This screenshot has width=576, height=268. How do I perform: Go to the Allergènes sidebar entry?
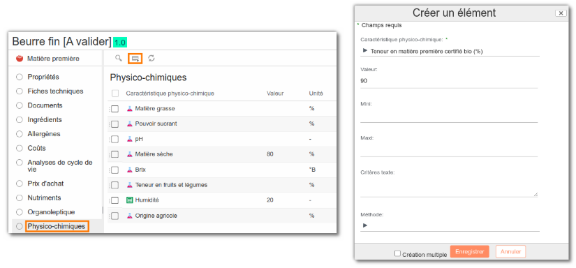pos(44,134)
